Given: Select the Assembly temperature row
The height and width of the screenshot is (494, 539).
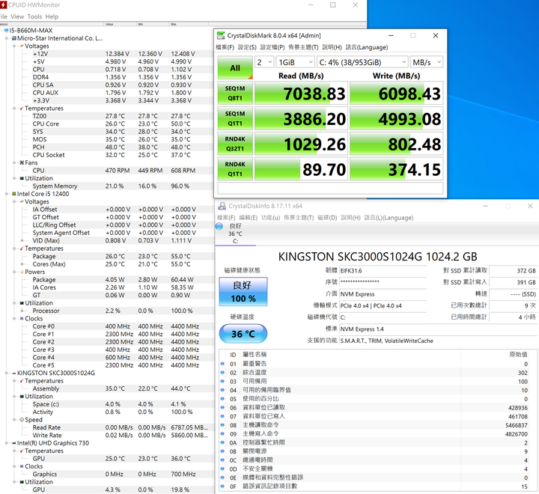Looking at the screenshot, I should [x=122, y=388].
